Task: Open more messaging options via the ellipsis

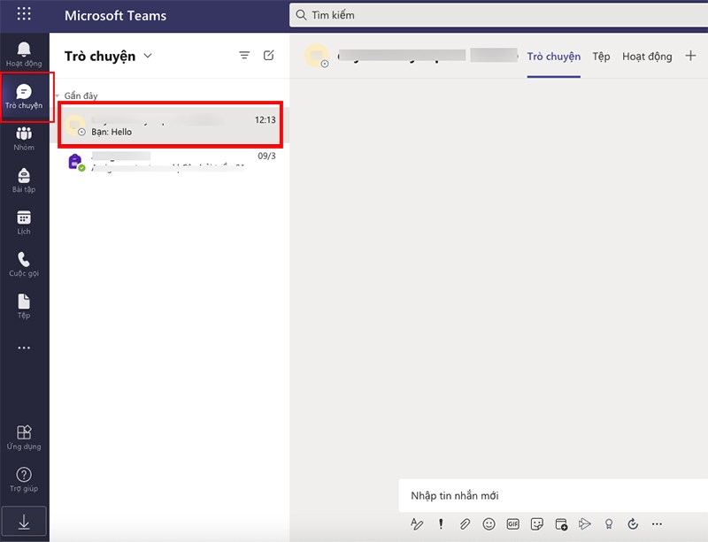Action: [x=657, y=523]
